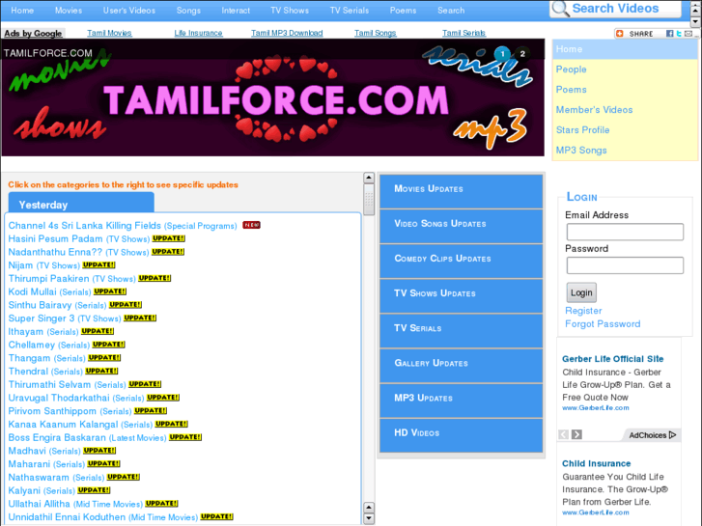Screen dimensions: 702x526
Task: Open the Search top menu item
Action: (451, 11)
